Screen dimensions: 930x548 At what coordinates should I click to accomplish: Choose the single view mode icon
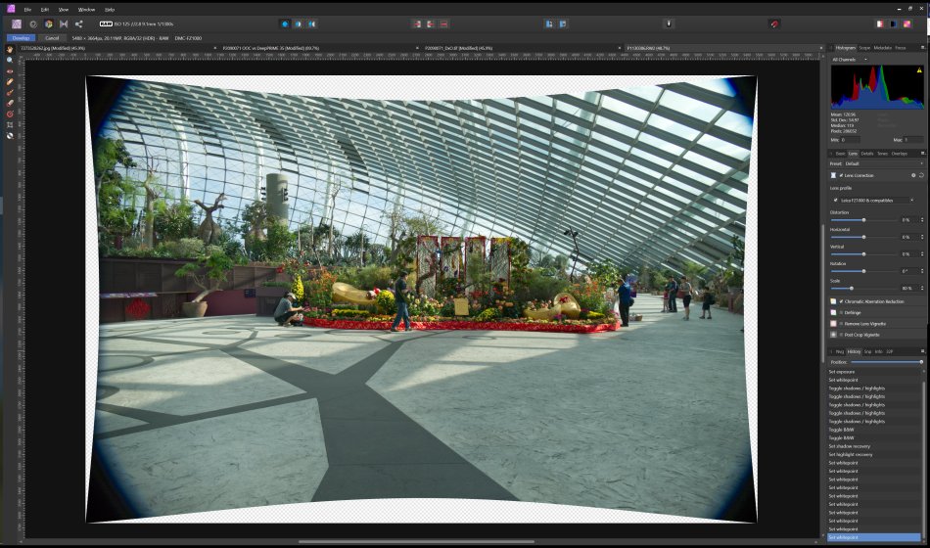(285, 23)
